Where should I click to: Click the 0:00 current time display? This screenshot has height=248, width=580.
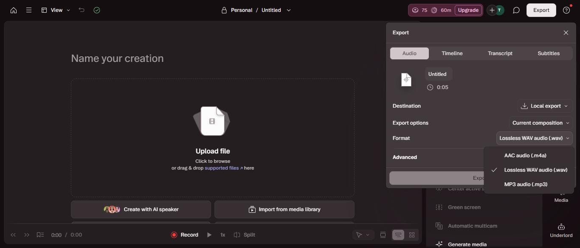pyautogui.click(x=56, y=235)
